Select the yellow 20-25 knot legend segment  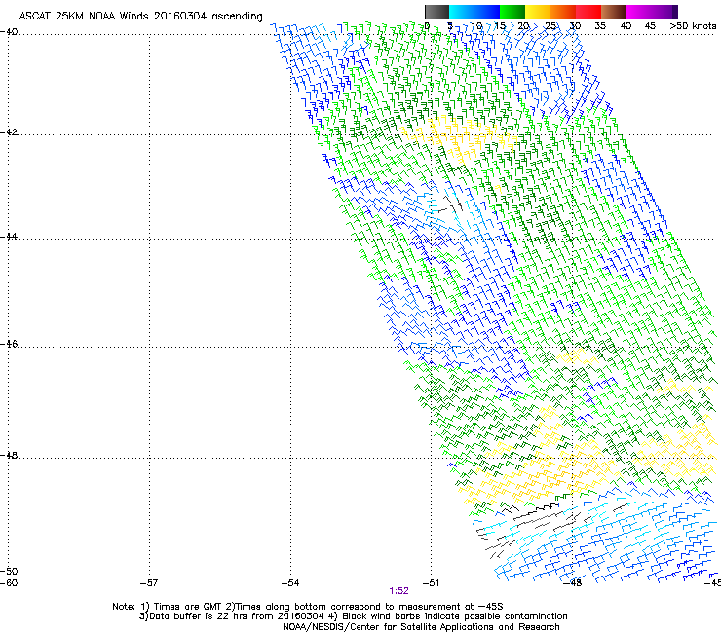(538, 12)
